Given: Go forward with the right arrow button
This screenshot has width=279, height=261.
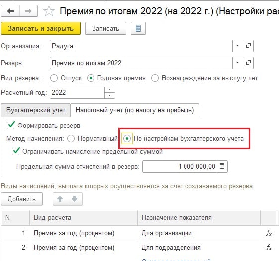Looking at the screenshot, I should pos(28,11).
